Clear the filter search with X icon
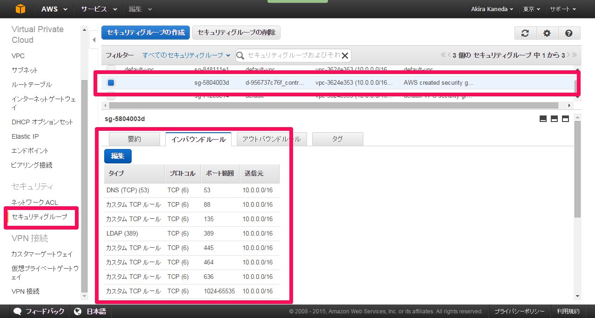Image resolution: width=595 pixels, height=318 pixels. tap(345, 55)
